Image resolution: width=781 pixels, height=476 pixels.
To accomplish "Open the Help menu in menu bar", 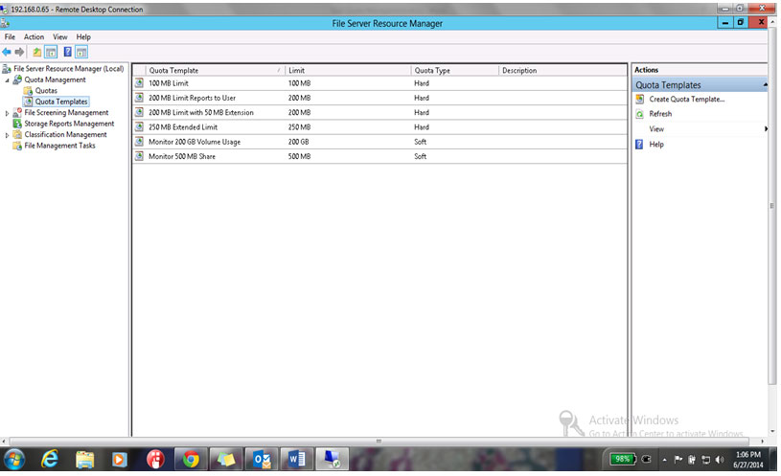I will pos(83,36).
